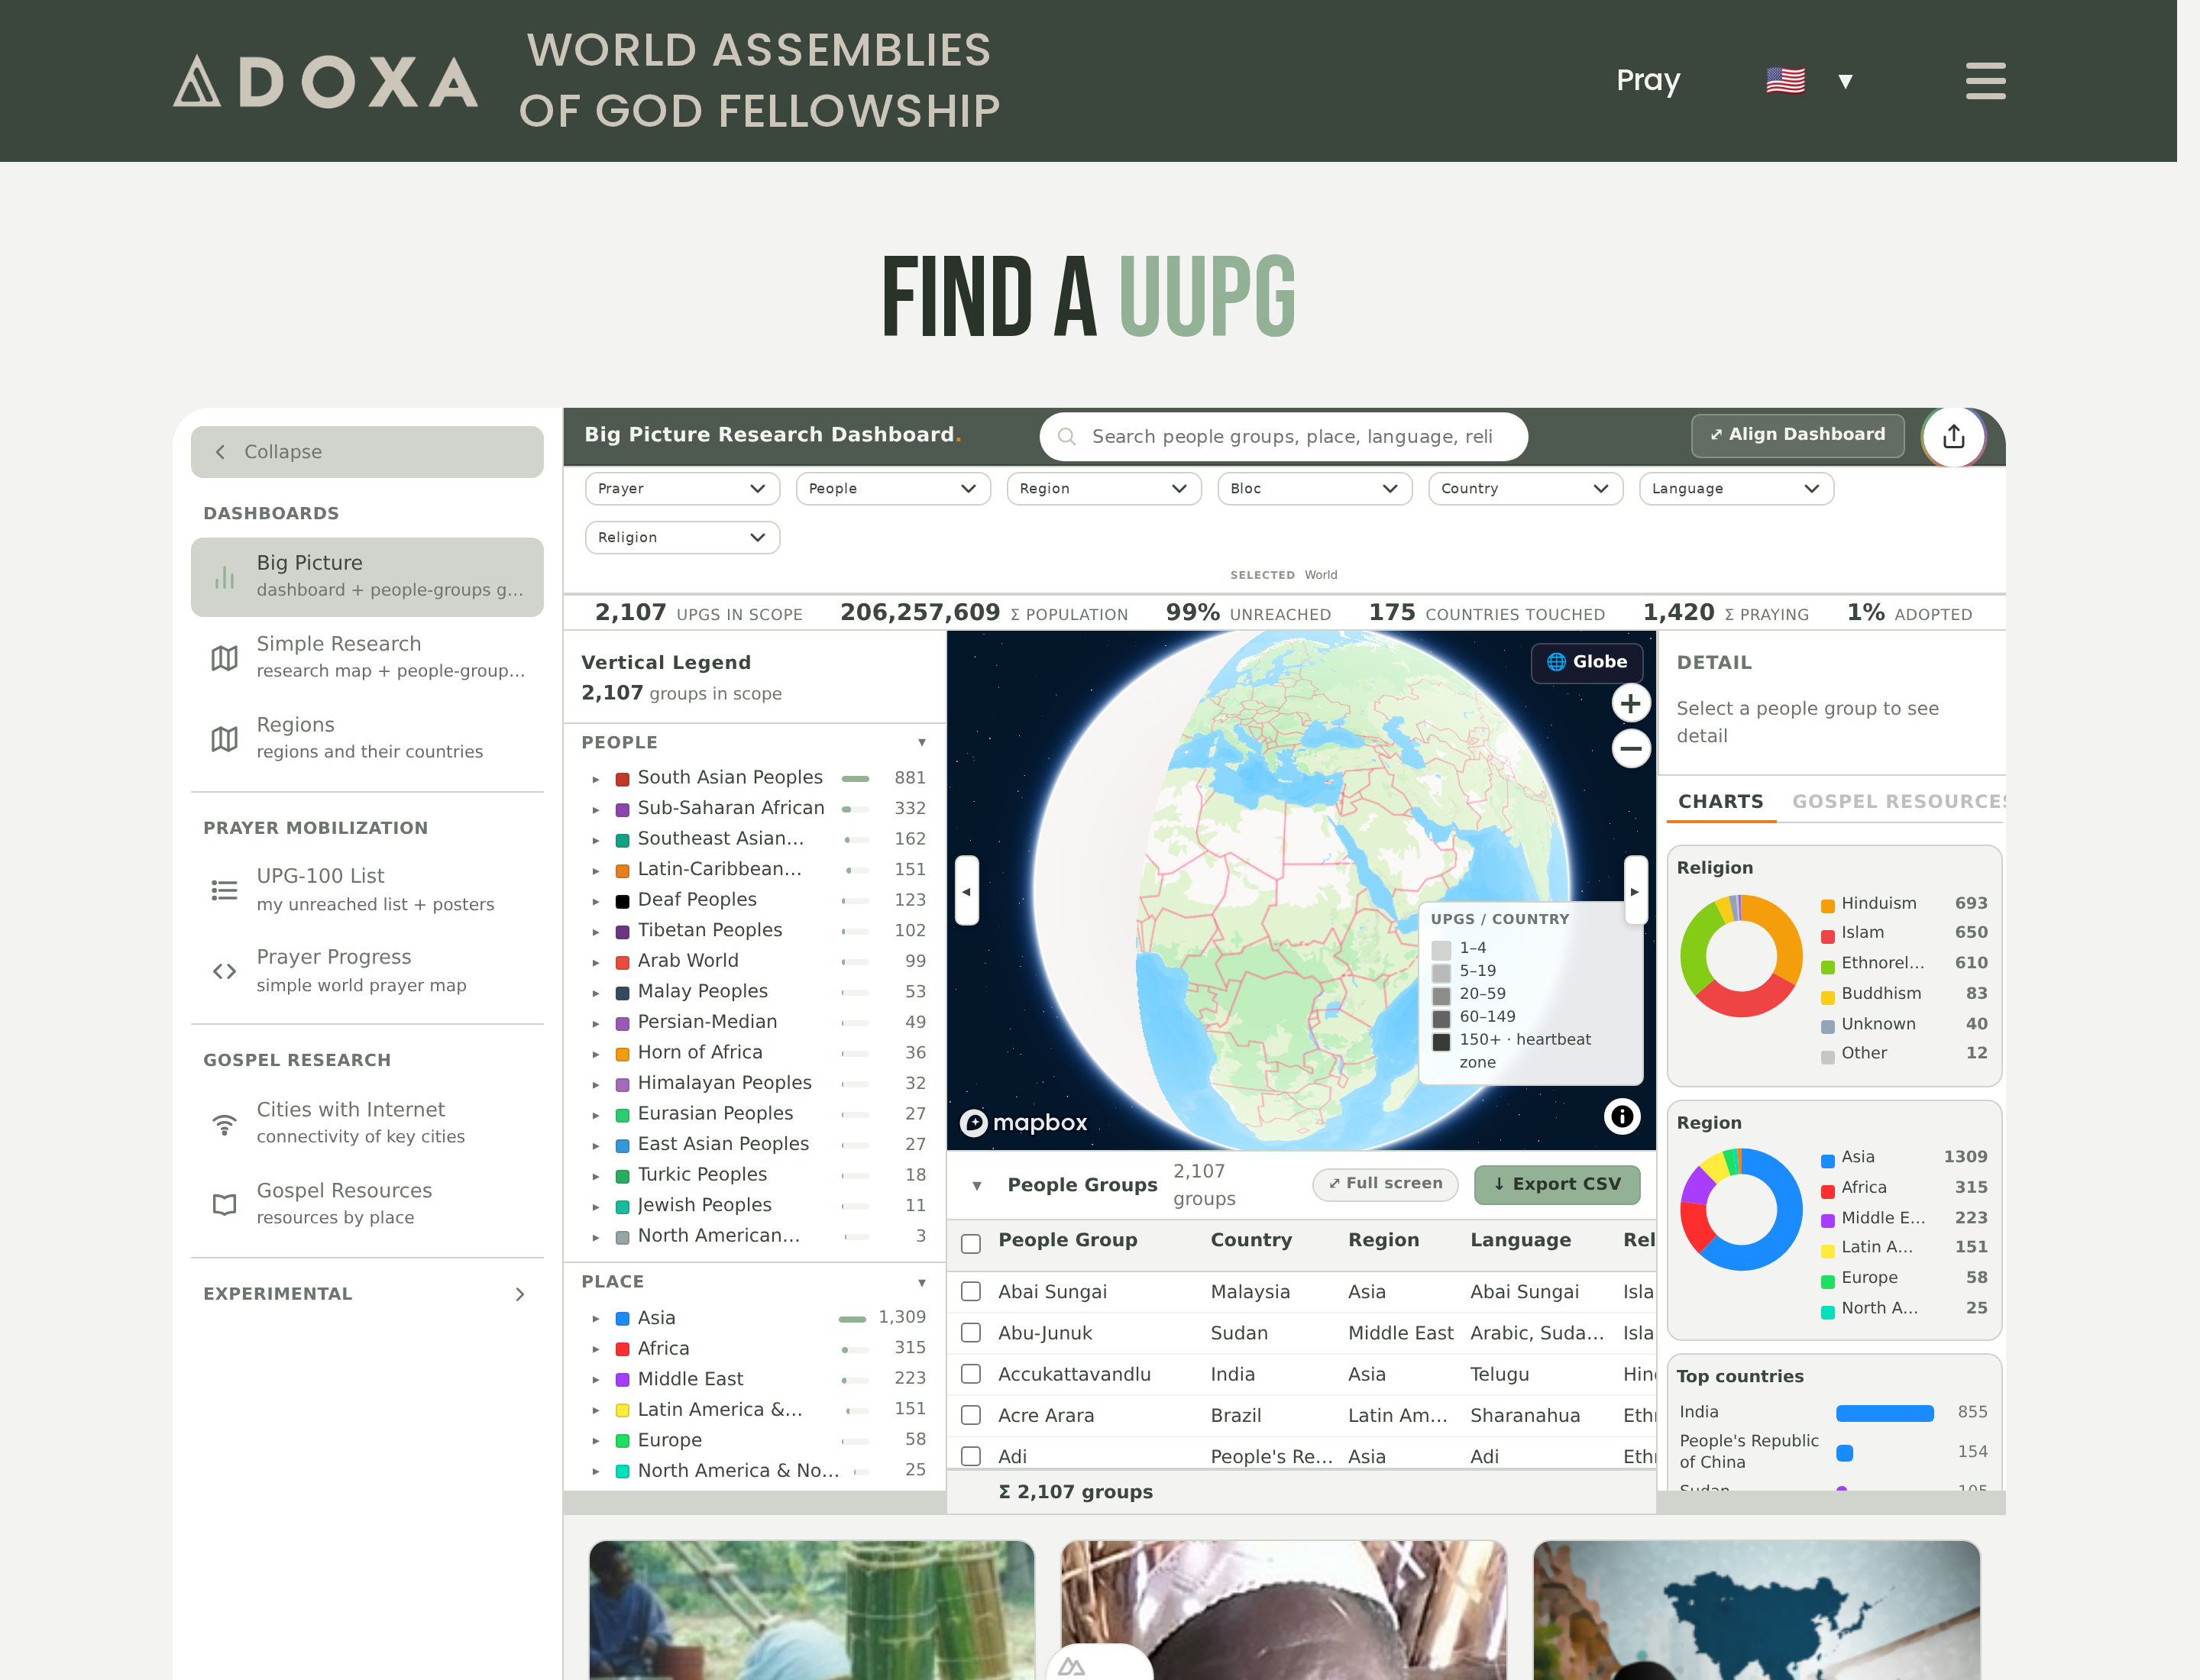Click the share/upload icon button
Screen dimensions: 2200x1680
click(1953, 436)
